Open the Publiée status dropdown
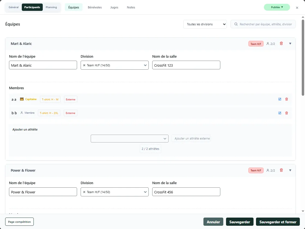The image size is (305, 229). pyautogui.click(x=277, y=7)
